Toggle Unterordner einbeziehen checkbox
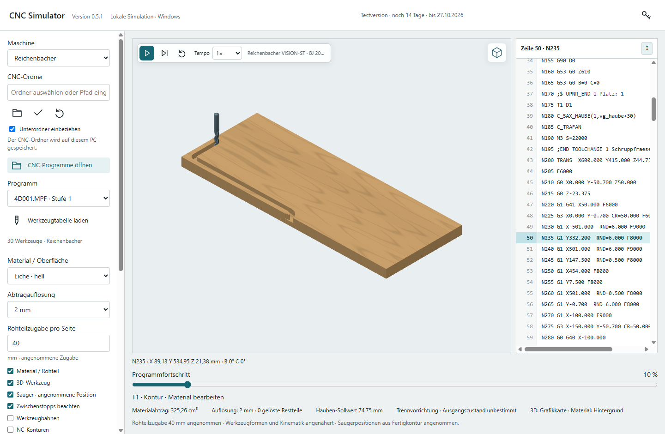This screenshot has height=434, width=665. pyautogui.click(x=12, y=129)
